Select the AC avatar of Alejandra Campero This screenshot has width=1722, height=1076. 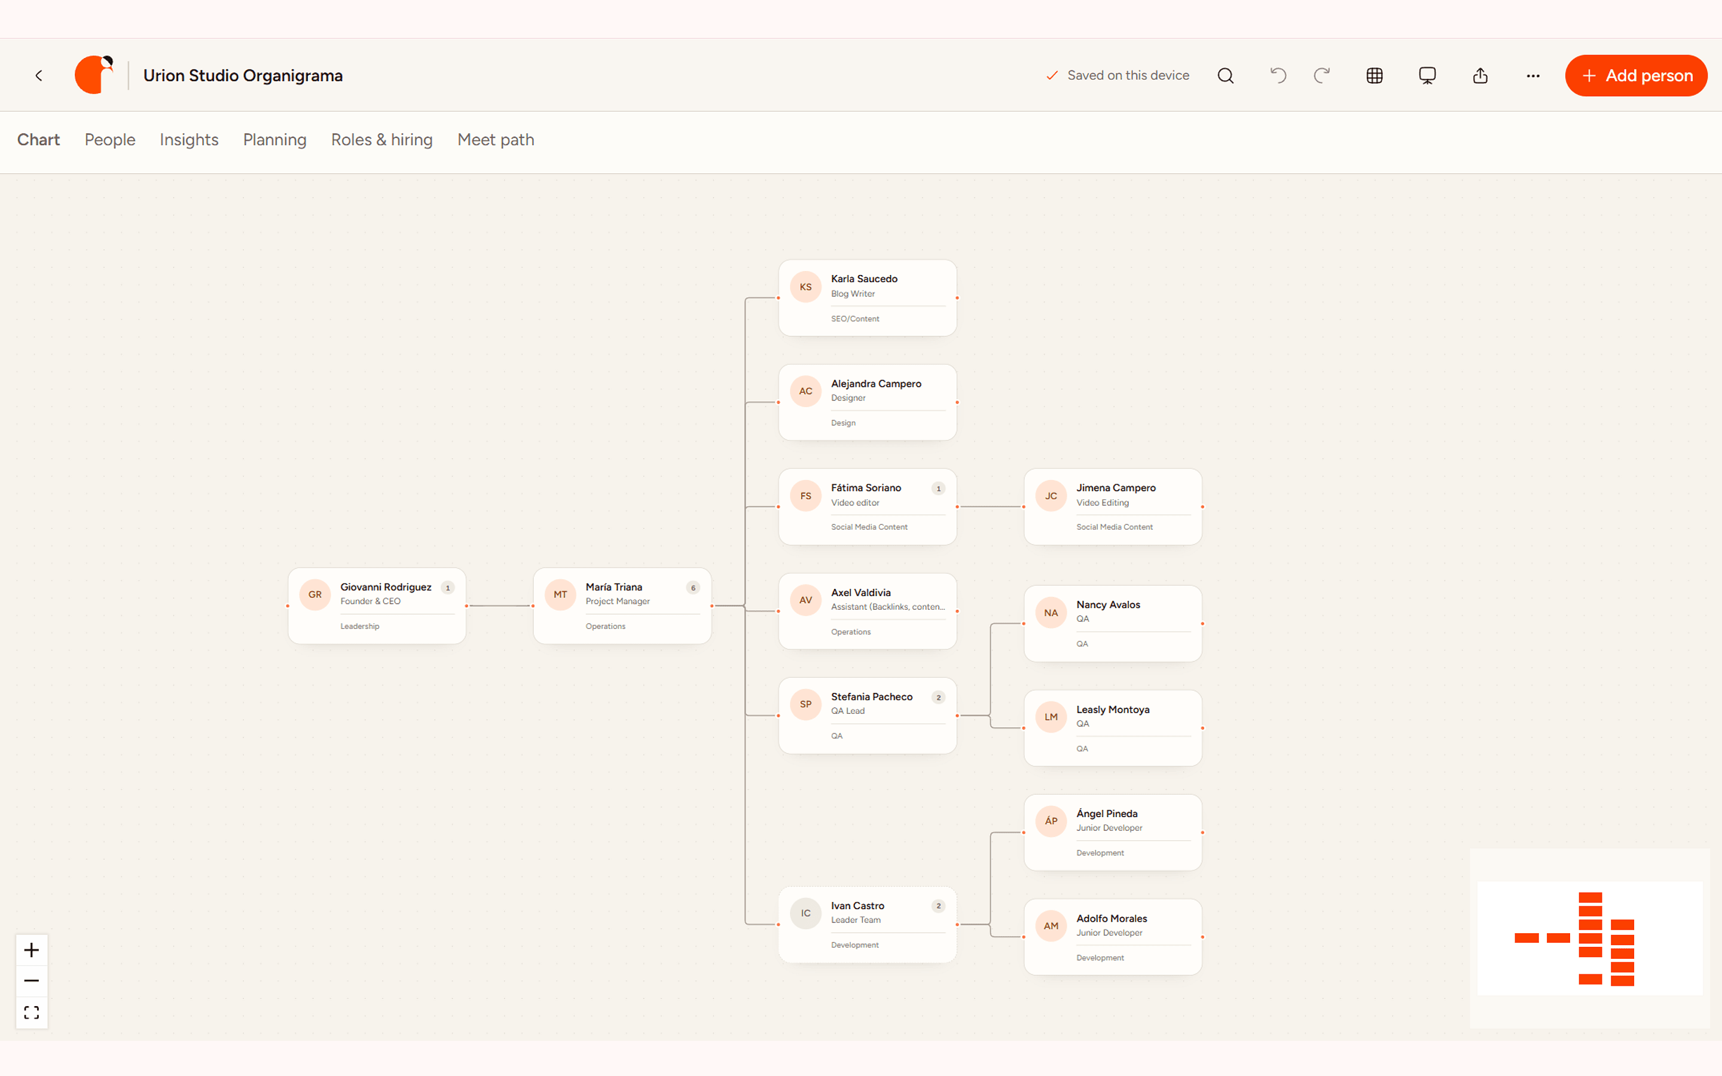coord(805,392)
